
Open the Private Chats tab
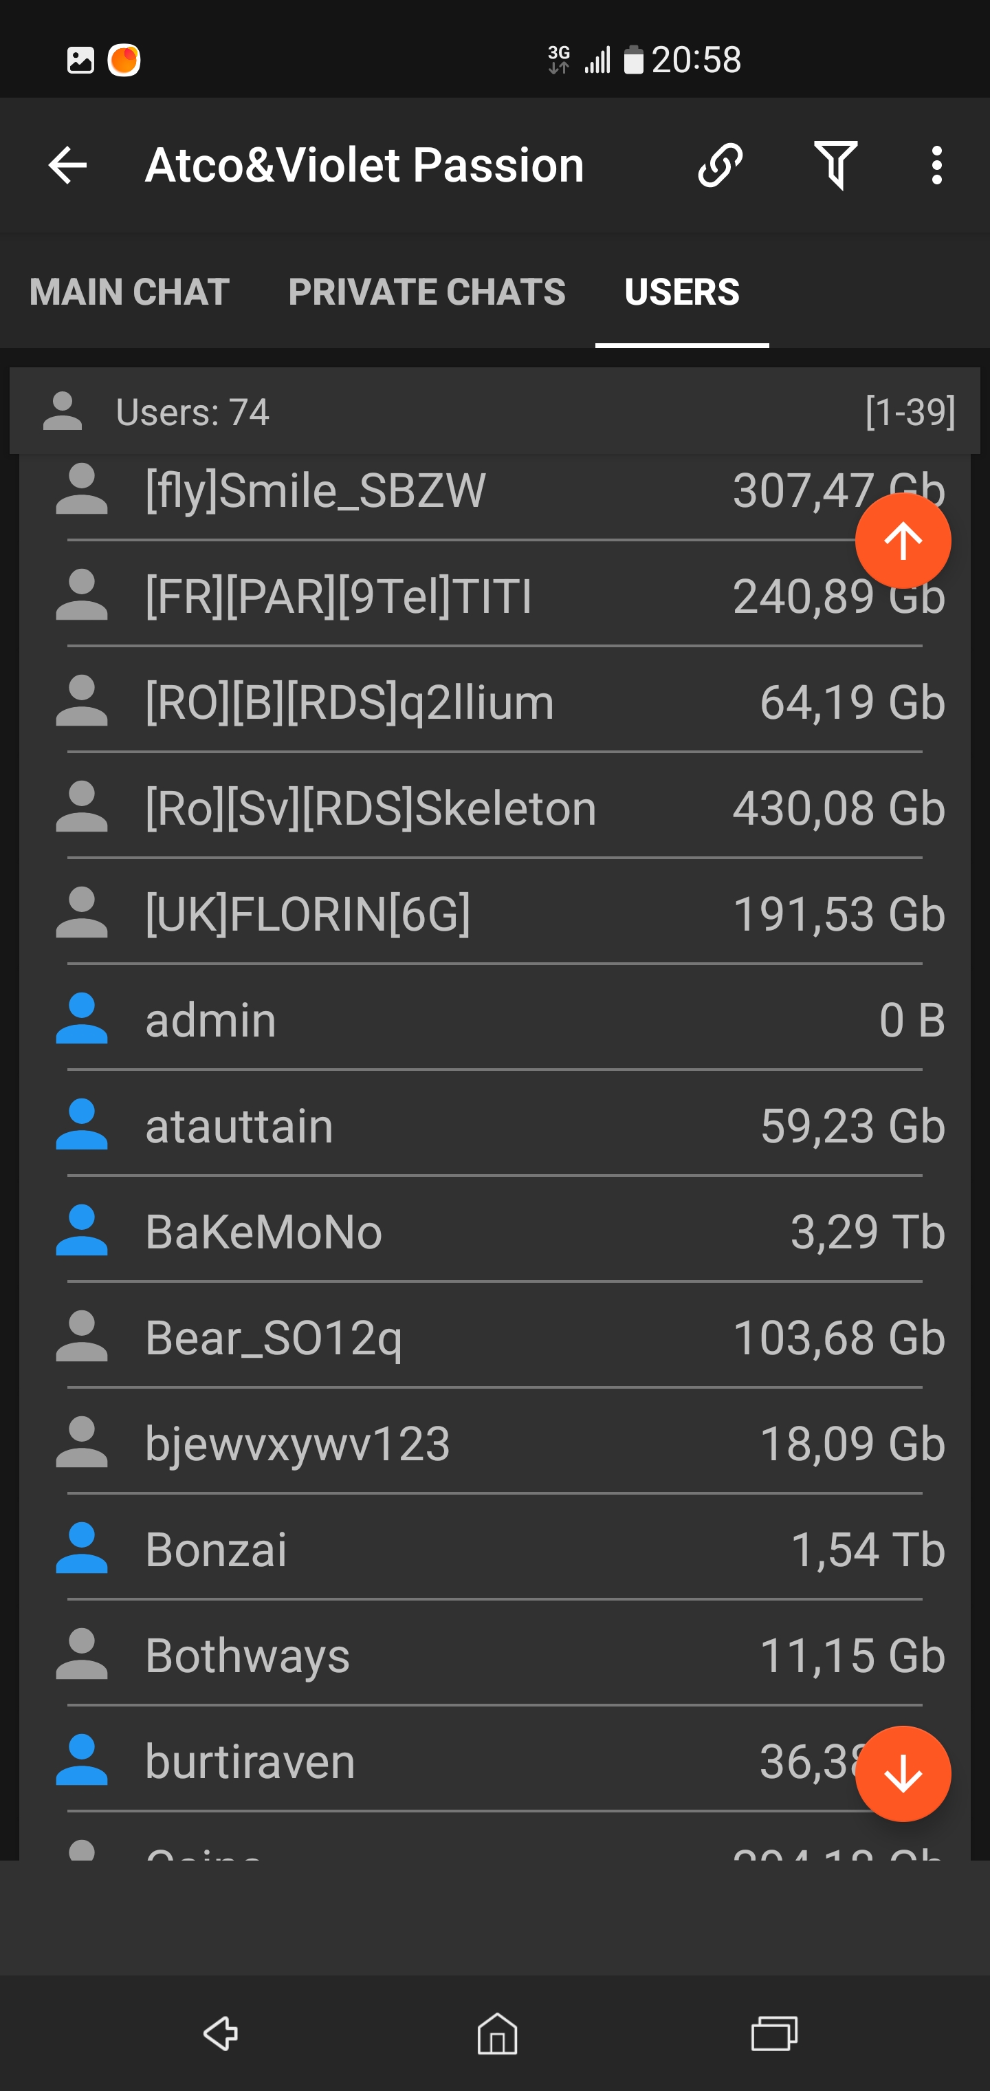427,292
